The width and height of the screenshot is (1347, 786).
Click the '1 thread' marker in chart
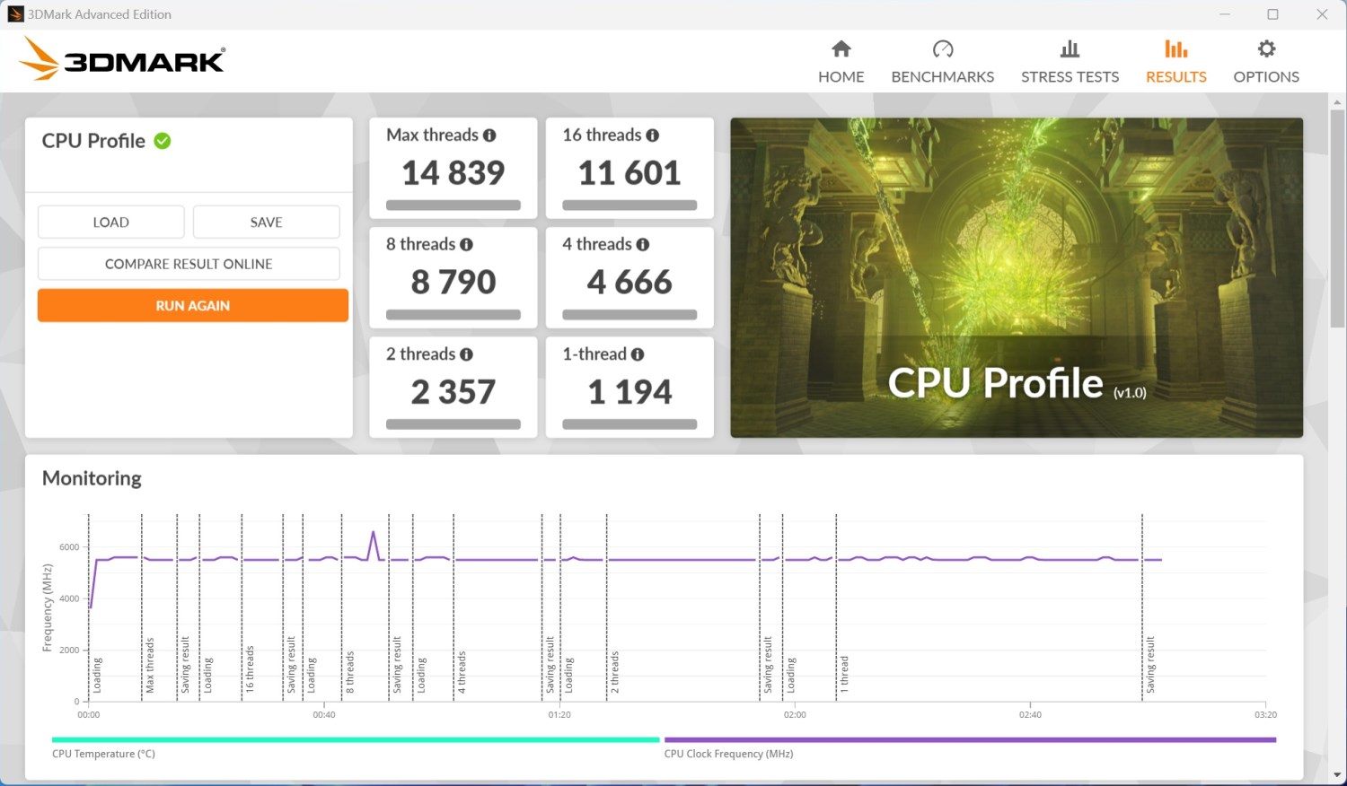[x=844, y=674]
